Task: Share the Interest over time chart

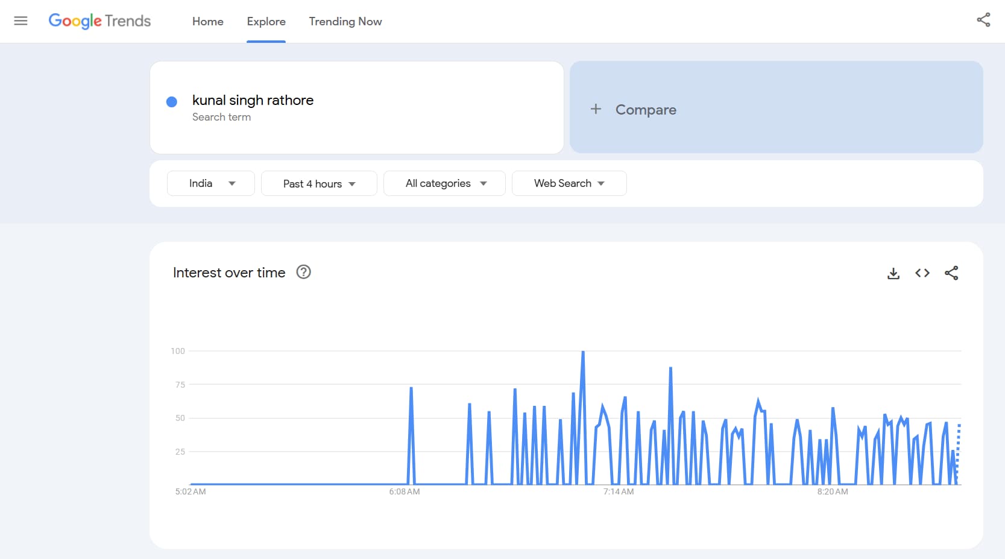Action: coord(951,273)
